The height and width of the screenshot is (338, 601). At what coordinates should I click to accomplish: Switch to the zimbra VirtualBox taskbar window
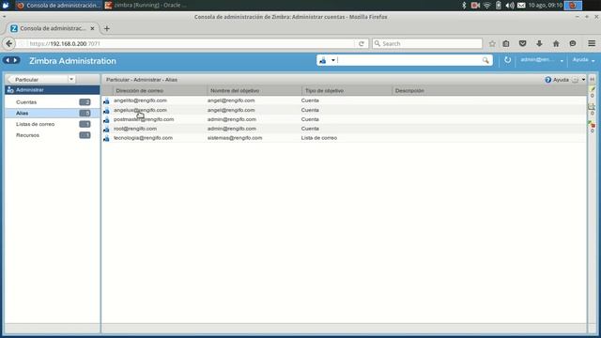pos(146,6)
